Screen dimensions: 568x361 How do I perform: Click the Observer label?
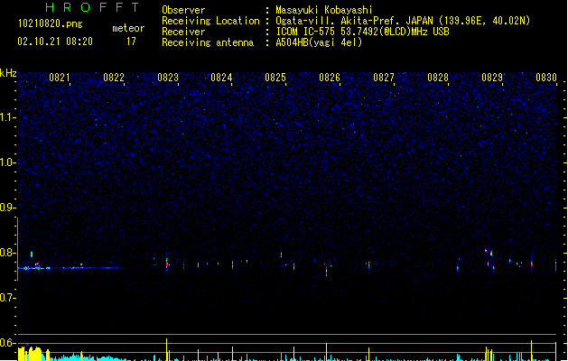[x=183, y=10]
